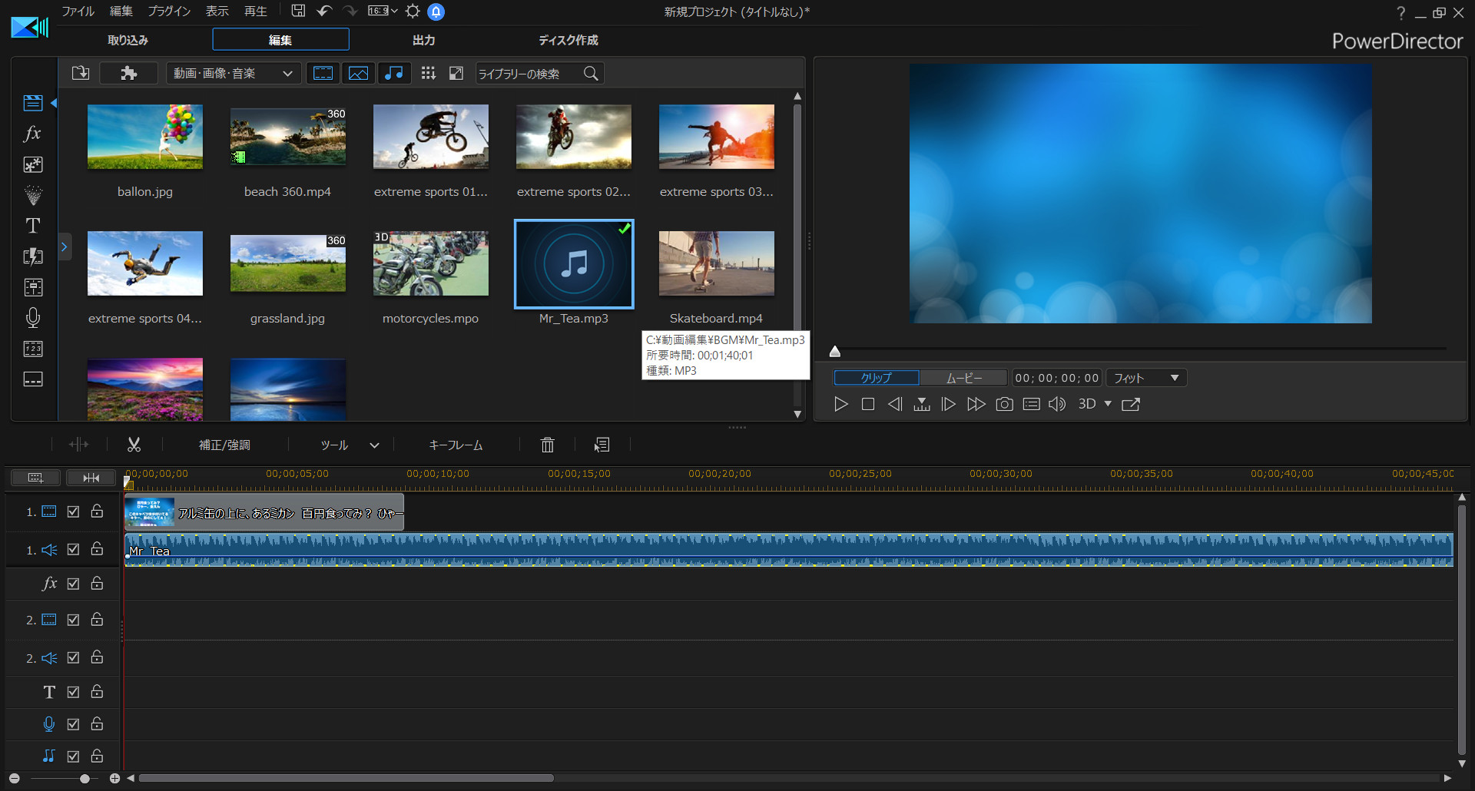
Task: Open the Subtitle Room icon
Action: coord(33,379)
